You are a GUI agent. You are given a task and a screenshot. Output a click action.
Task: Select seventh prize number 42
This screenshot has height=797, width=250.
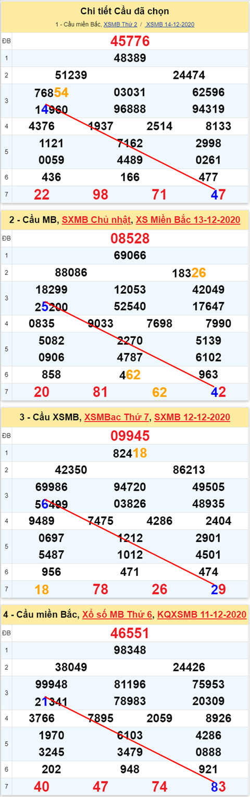tap(218, 392)
